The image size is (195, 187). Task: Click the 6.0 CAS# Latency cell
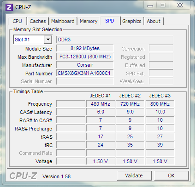(x=100, y=112)
